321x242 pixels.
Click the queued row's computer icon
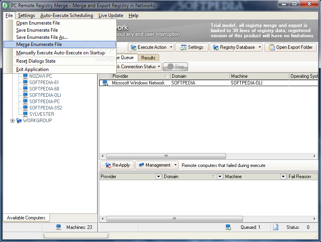click(105, 83)
